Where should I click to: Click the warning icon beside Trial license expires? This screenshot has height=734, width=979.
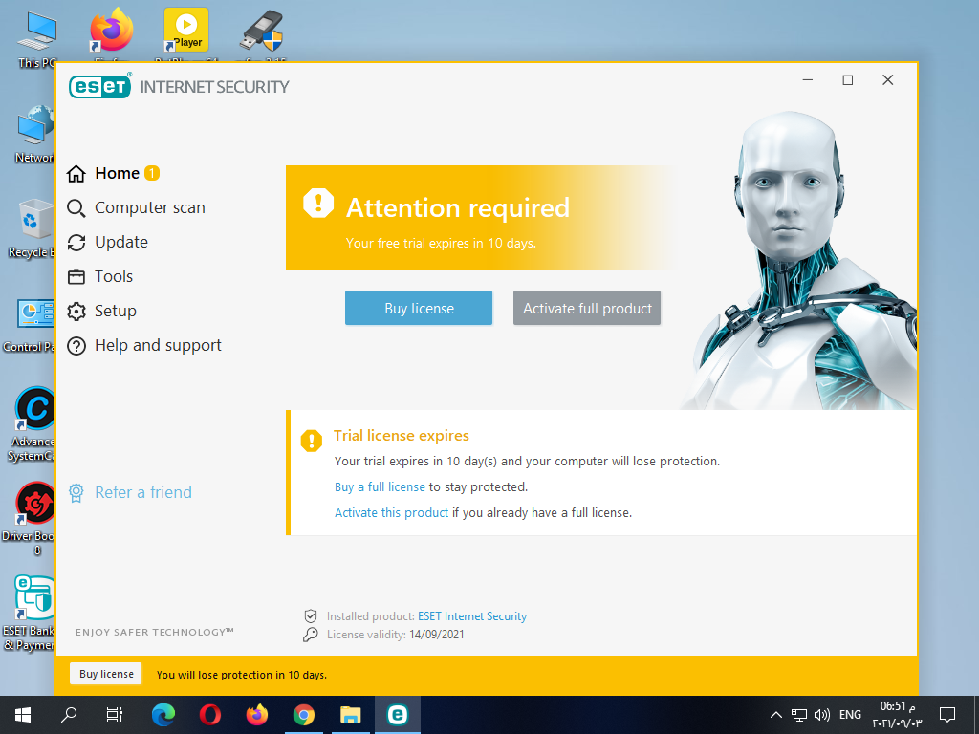click(x=311, y=440)
